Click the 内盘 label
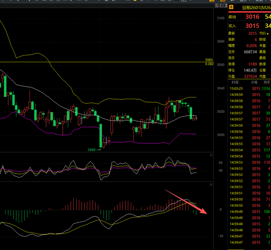This screenshot has height=250, width=271. pyautogui.click(x=263, y=76)
